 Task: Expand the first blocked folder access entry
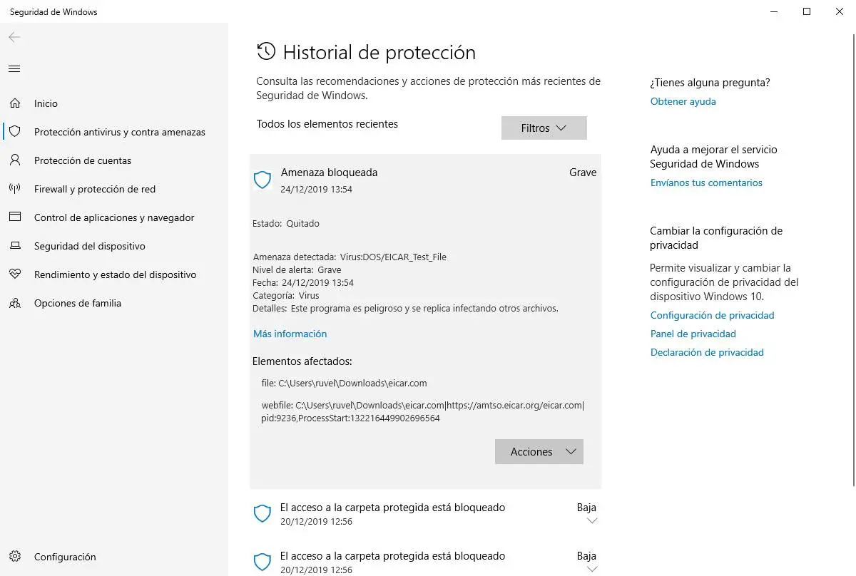pyautogui.click(x=591, y=521)
